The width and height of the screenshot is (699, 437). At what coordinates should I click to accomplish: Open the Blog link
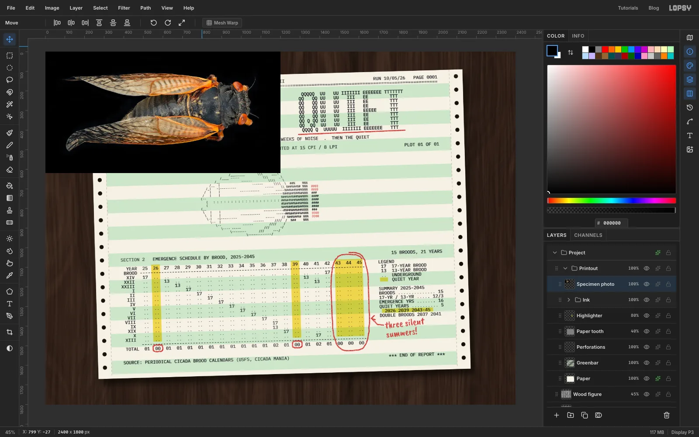[654, 8]
